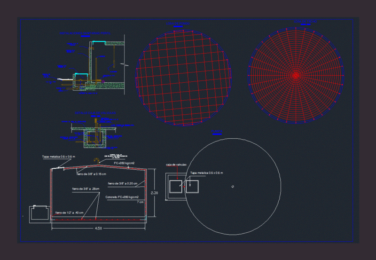Click the cyan cover atop the sanitary profile

99,42
